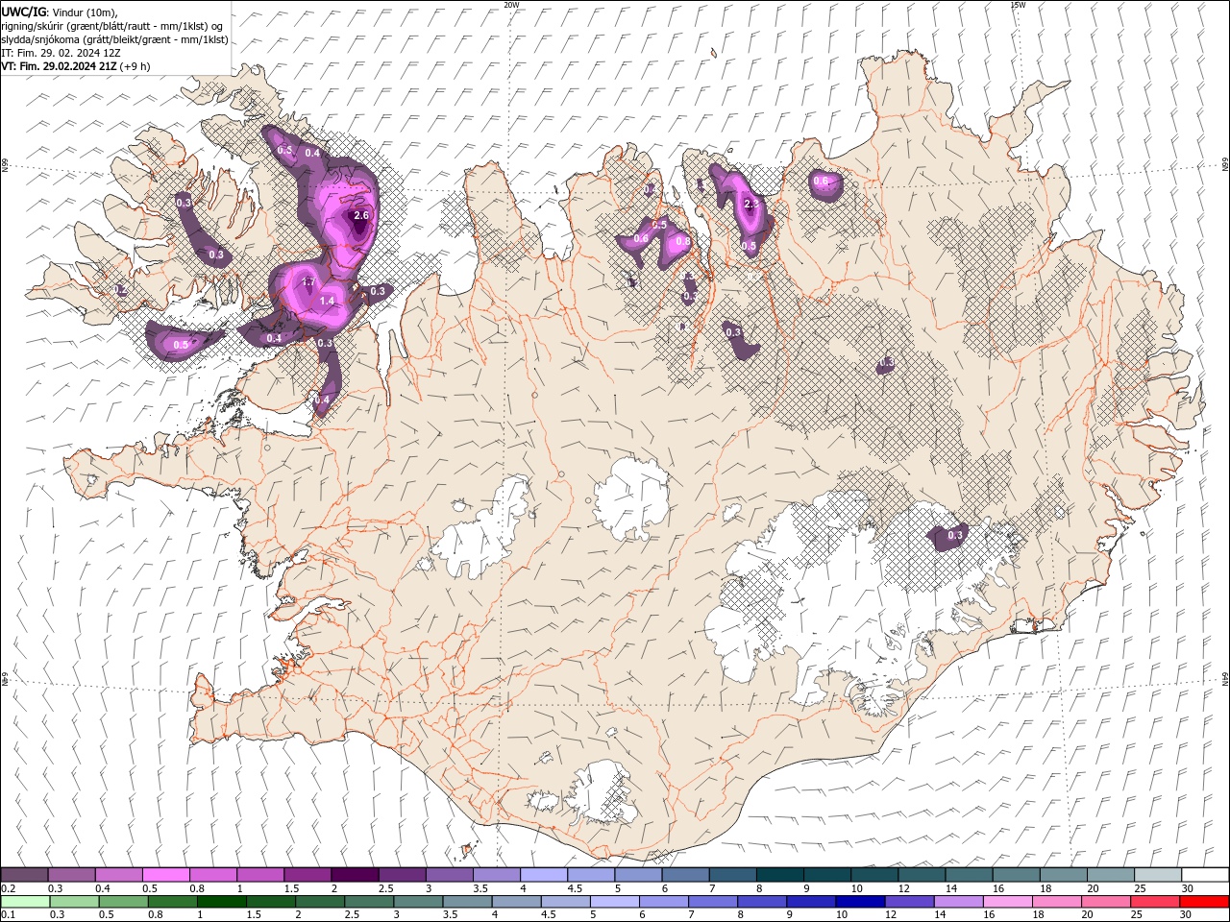Image resolution: width=1230 pixels, height=922 pixels.
Task: Click the 2.3 precipitation value in the north
Action: click(x=751, y=205)
